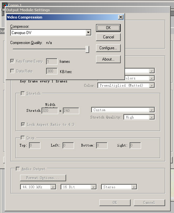The height and width of the screenshot is (213, 174).
Task: Enable the Data Rate checkbox
Action: point(12,71)
